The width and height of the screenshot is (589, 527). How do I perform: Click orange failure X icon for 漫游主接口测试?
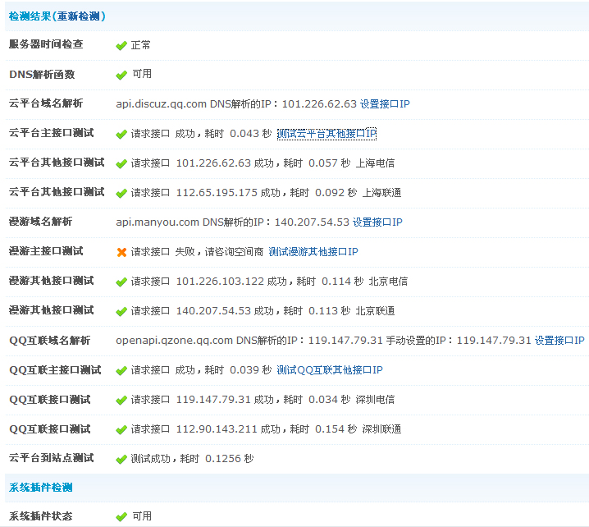[121, 252]
